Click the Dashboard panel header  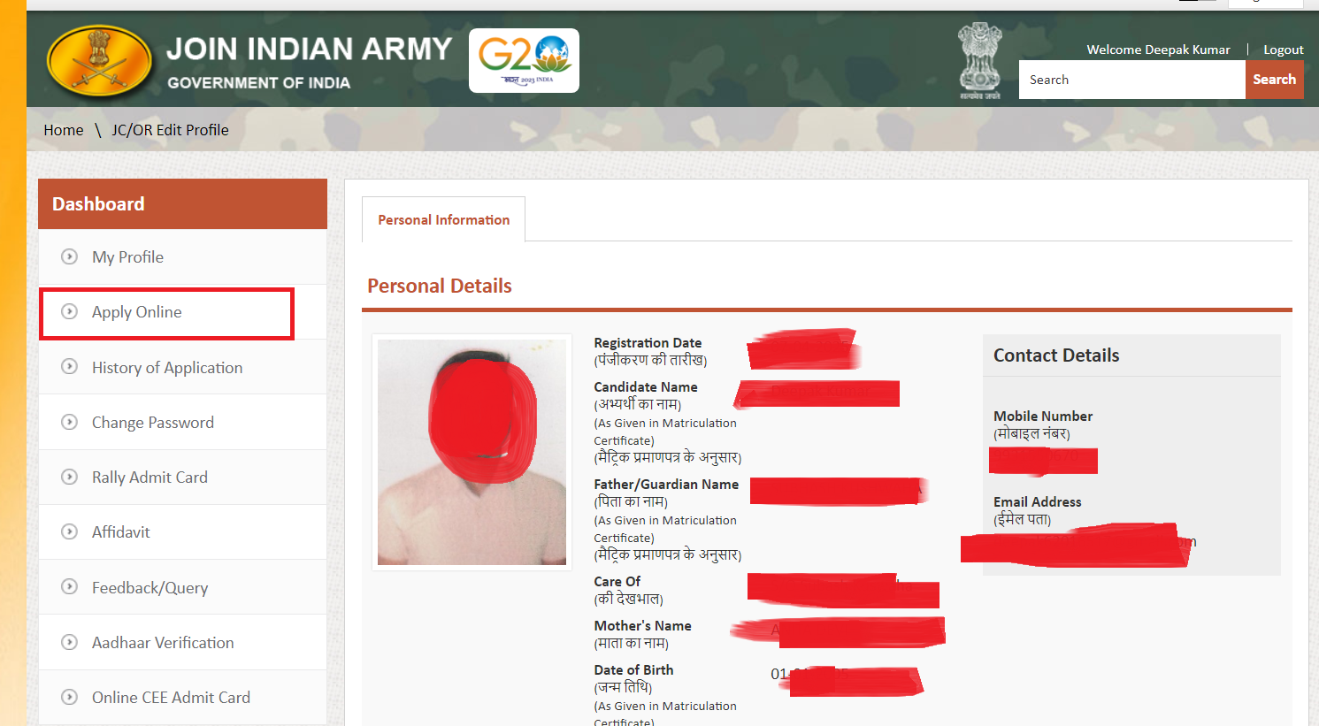pos(182,204)
